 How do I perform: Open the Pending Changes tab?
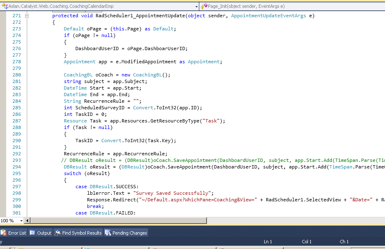click(x=126, y=233)
